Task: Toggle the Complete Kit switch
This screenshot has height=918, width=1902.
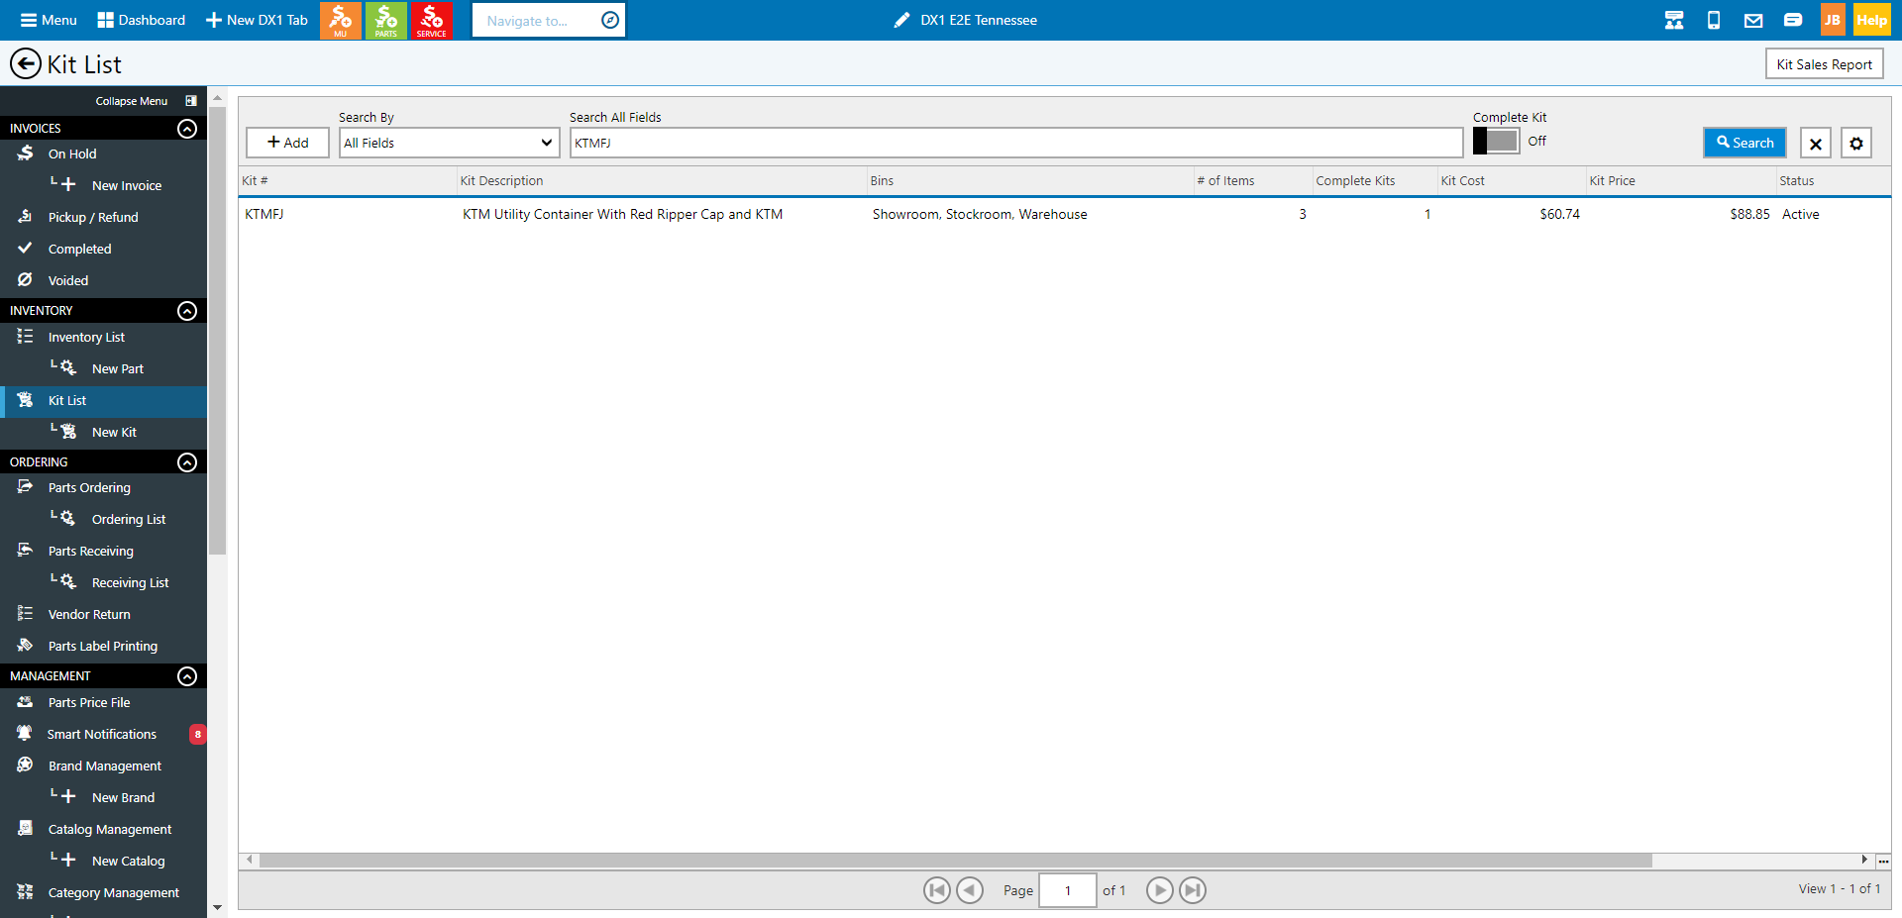Action: pos(1496,141)
